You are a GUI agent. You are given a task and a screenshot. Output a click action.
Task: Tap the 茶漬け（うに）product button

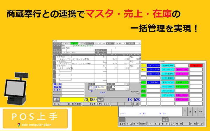(182, 95)
